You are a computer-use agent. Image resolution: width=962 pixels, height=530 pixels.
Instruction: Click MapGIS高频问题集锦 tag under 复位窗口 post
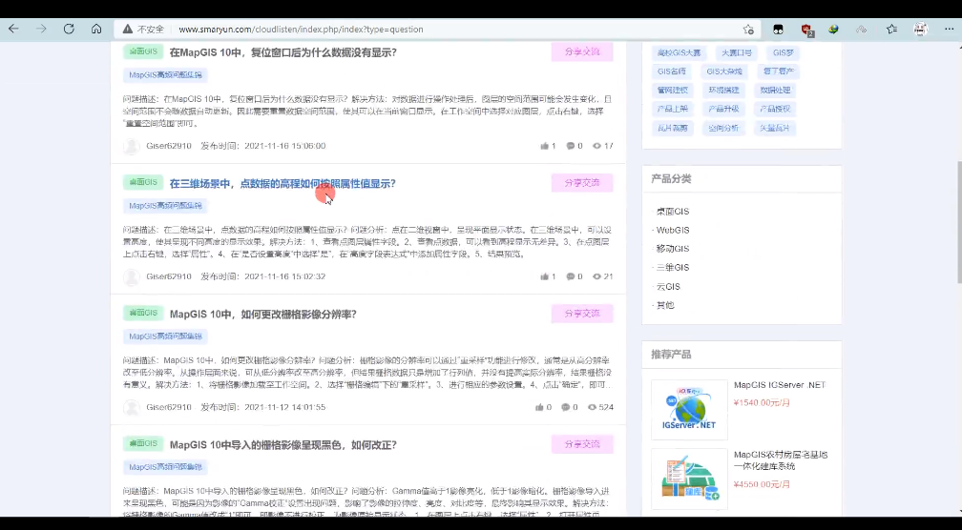(x=165, y=74)
